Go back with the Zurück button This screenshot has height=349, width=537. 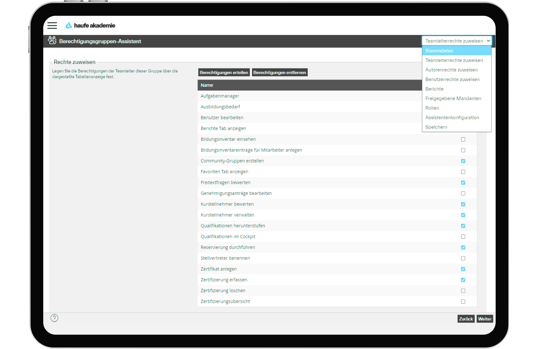pos(466,319)
